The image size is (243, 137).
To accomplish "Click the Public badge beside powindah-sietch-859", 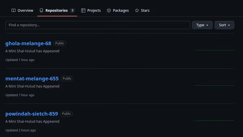I will 66,114.
